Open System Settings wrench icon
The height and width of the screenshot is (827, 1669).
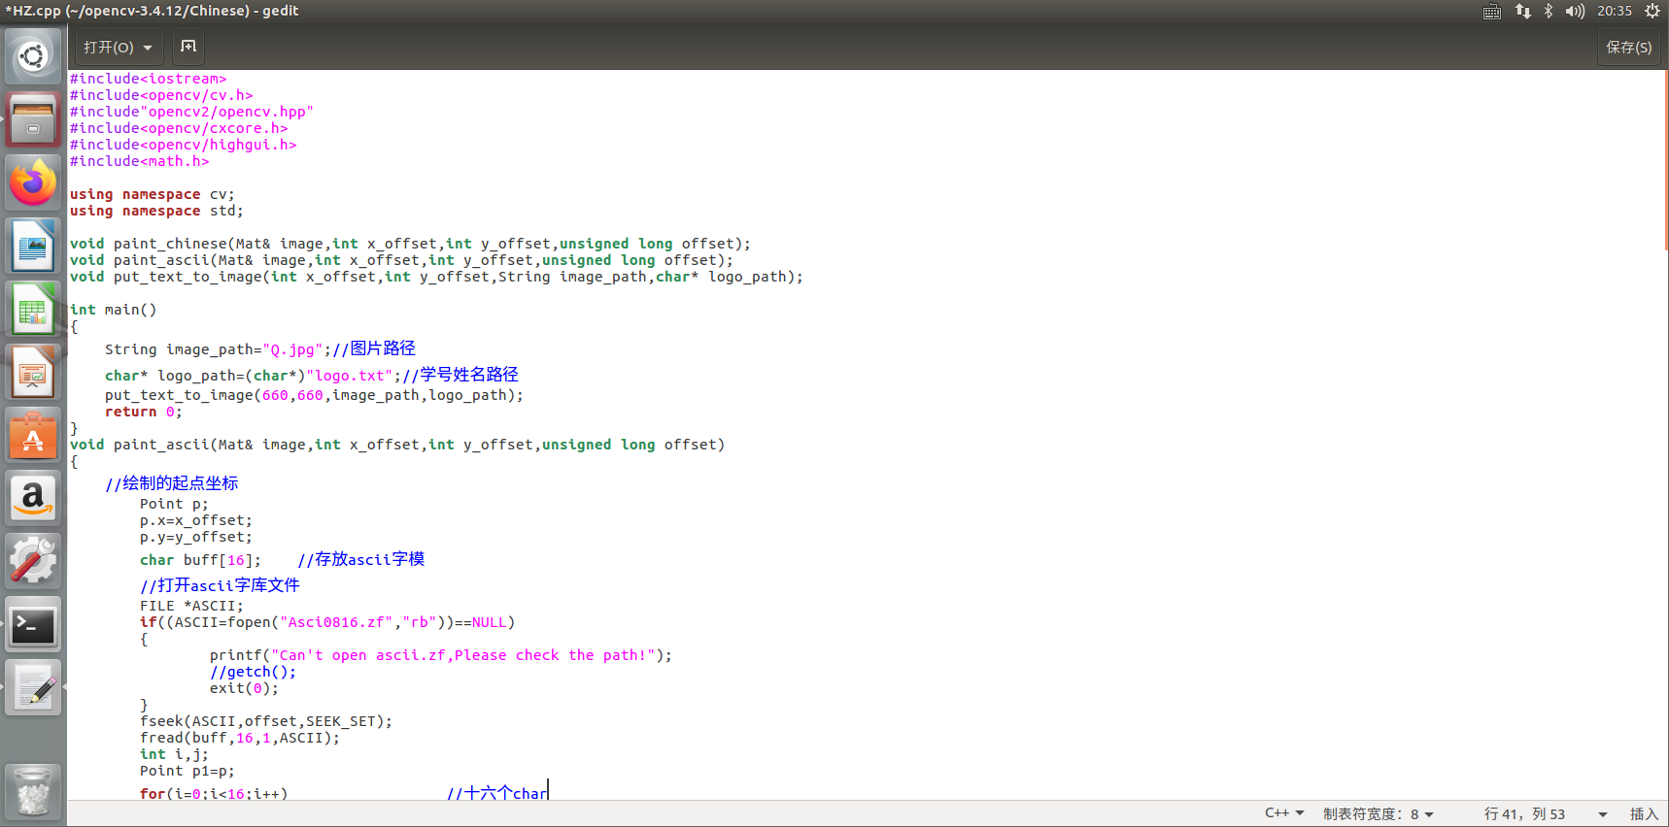[33, 561]
